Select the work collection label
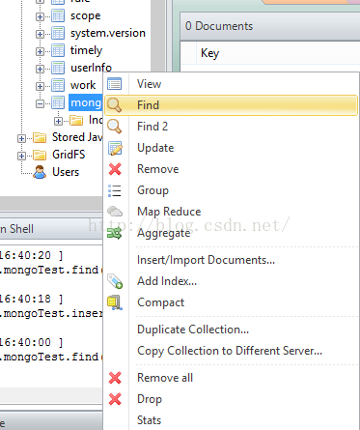The image size is (360, 430). (x=83, y=85)
